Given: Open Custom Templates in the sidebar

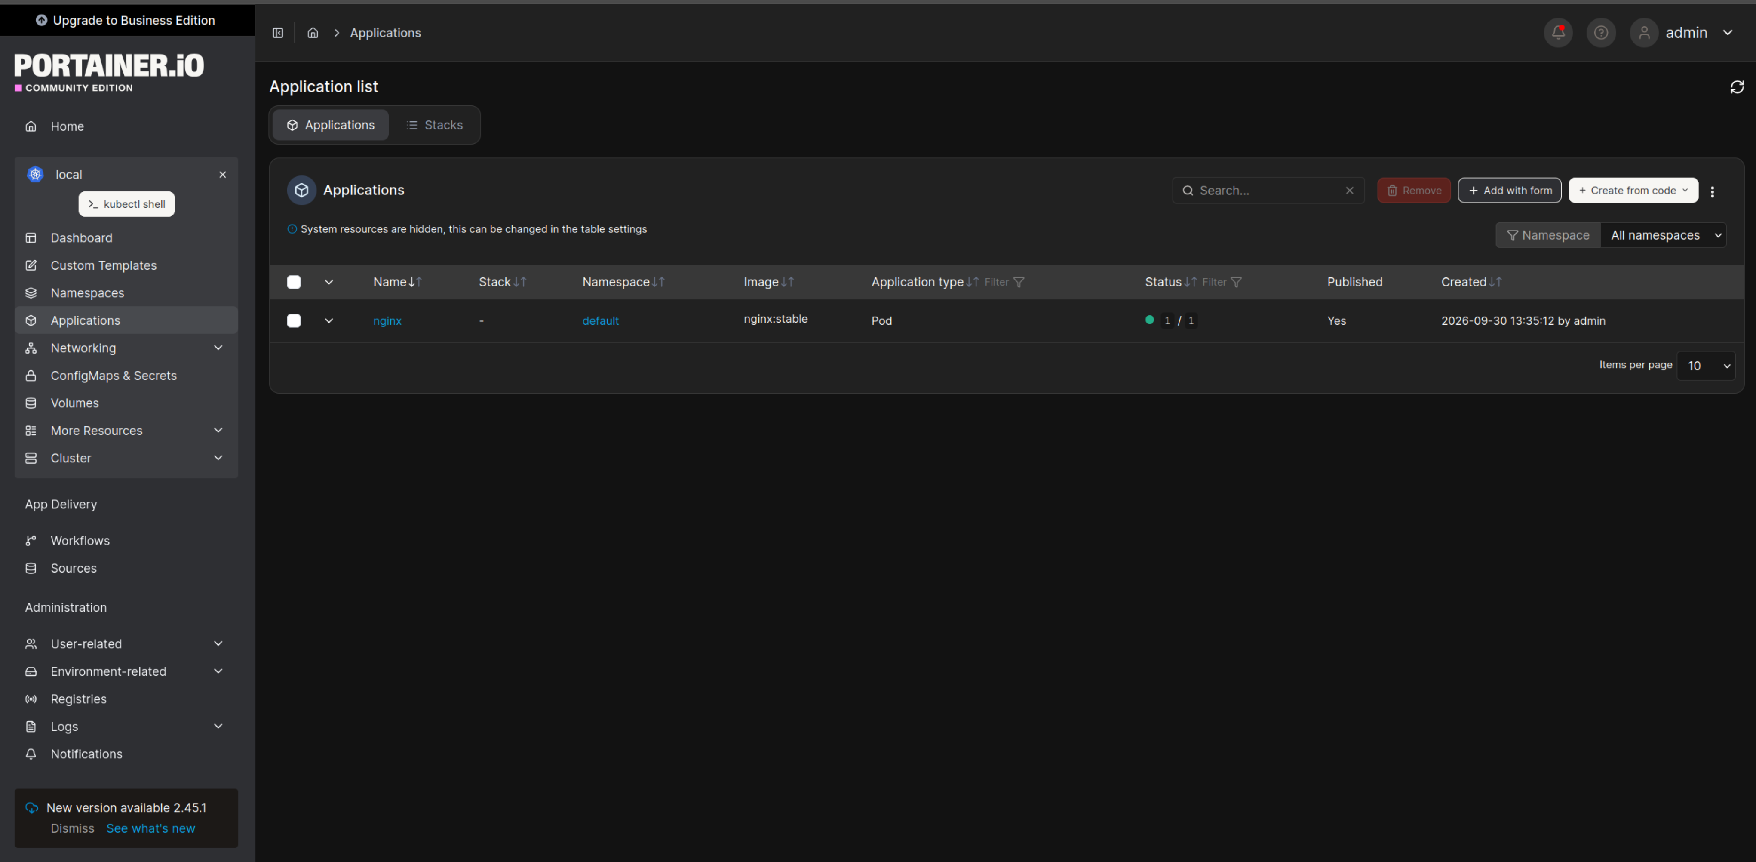Looking at the screenshot, I should 126,265.
